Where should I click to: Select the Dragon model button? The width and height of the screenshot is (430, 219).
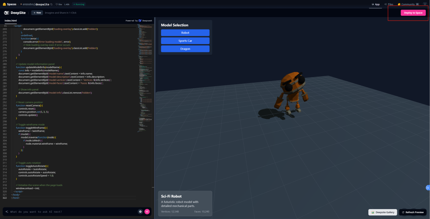185,49
